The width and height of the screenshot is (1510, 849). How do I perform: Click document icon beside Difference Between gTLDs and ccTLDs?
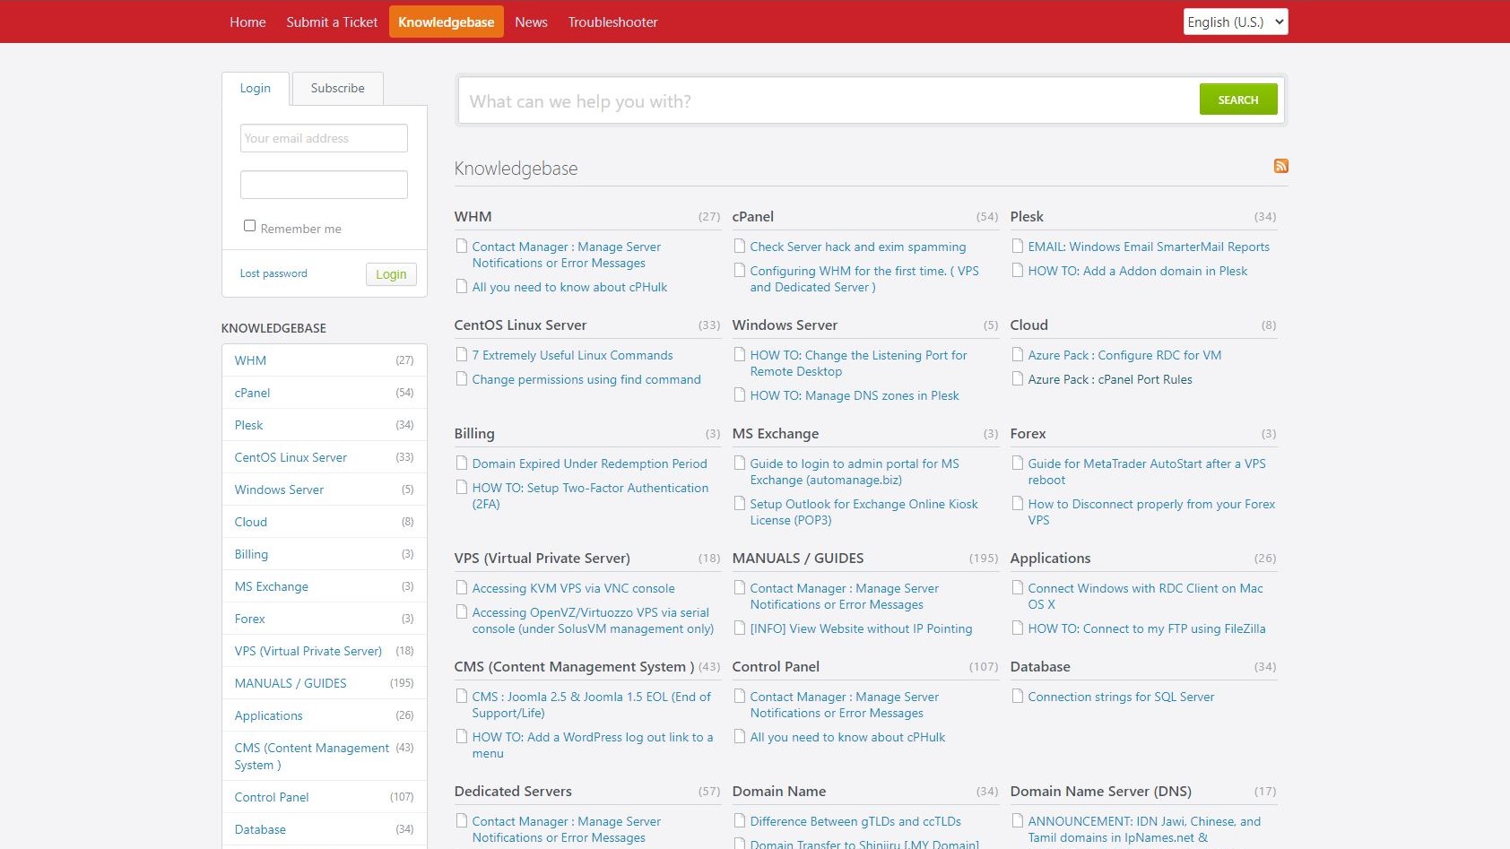click(x=740, y=821)
